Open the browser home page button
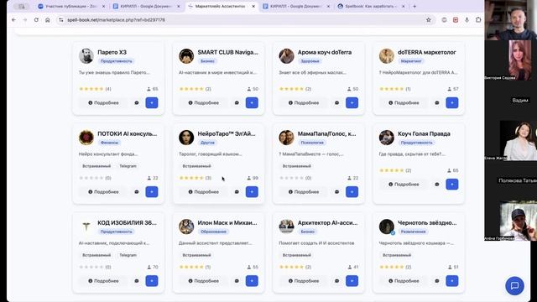The height and width of the screenshot is (302, 537). [x=48, y=20]
